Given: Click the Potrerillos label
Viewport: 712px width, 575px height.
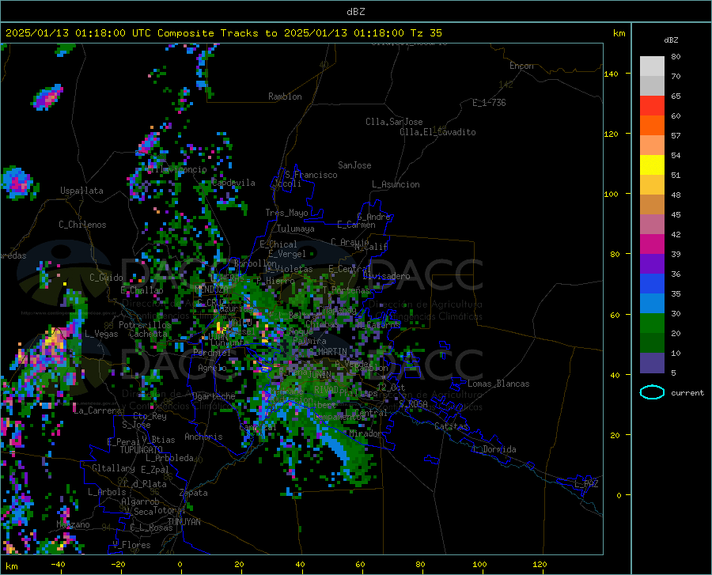Looking at the screenshot, I should tap(145, 325).
